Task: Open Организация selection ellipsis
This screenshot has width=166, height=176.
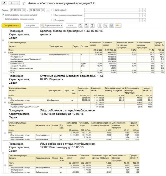Action: [141, 10]
